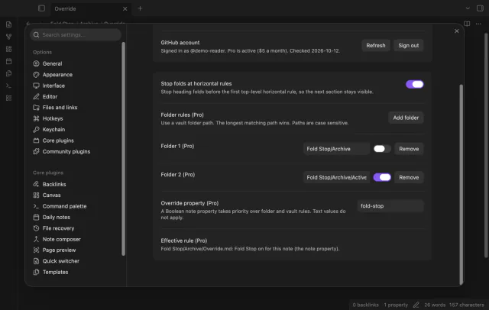
Task: Expand tab list chevron in title bar
Action: [x=468, y=8]
